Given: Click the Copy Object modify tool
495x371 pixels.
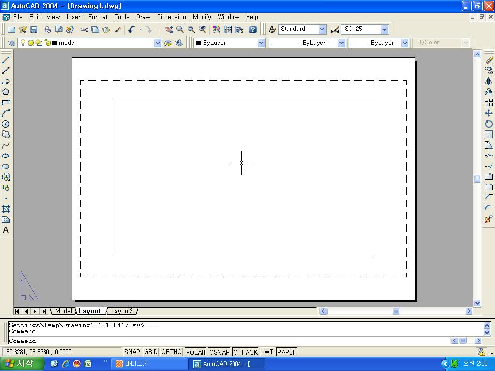Looking at the screenshot, I should tap(489, 71).
